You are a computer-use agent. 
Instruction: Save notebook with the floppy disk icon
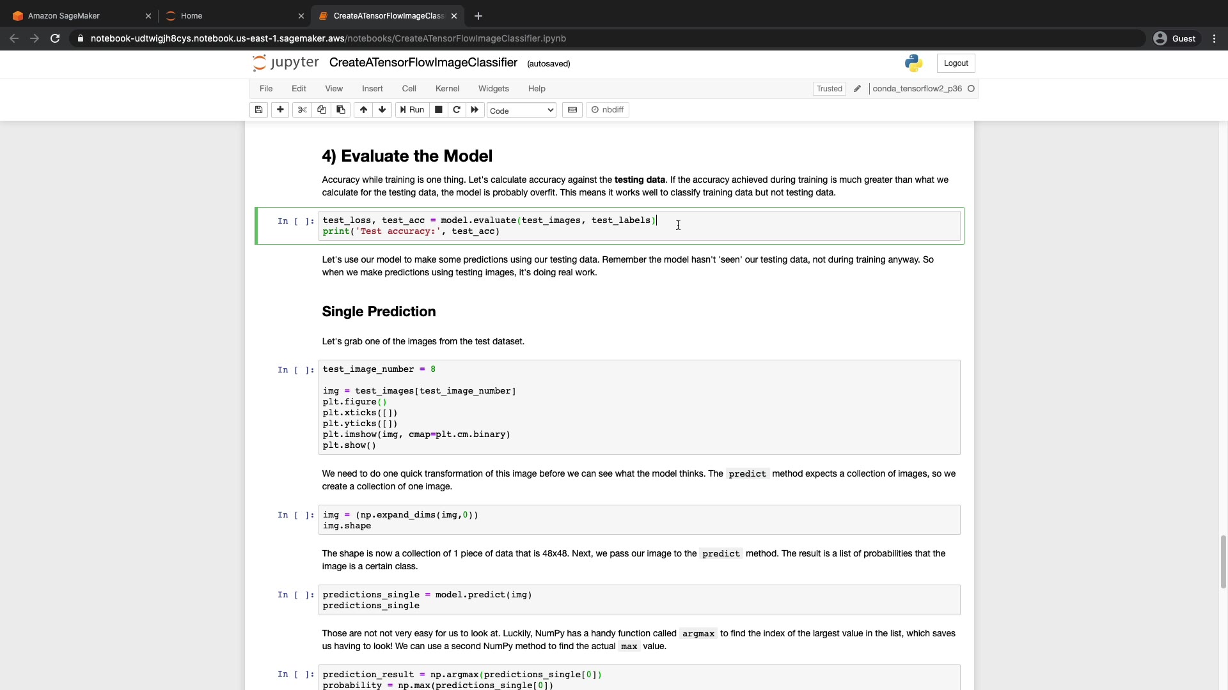click(x=258, y=110)
